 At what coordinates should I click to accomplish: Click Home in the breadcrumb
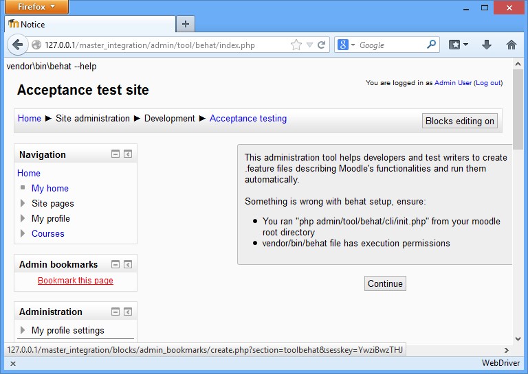(30, 118)
